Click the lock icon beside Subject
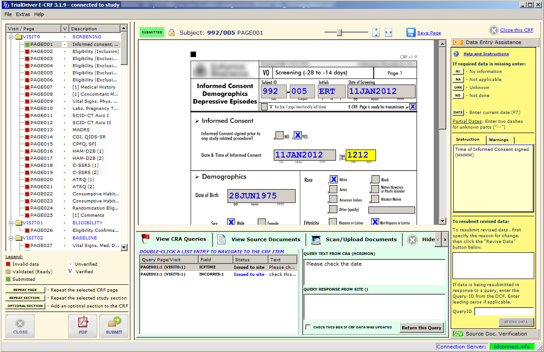 coord(172,32)
